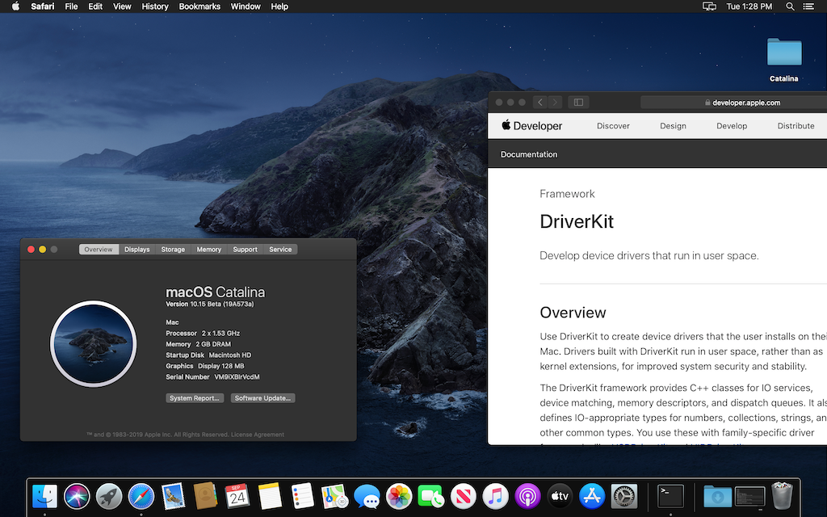Open the Bookmarks menu
Viewport: 827px width, 517px height.
[199, 6]
